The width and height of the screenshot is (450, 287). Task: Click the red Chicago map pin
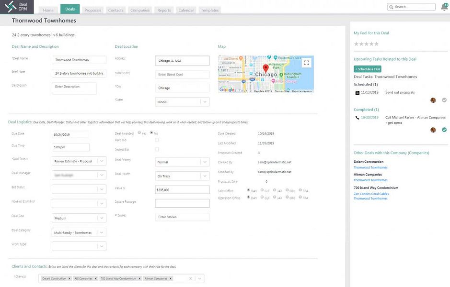pyautogui.click(x=266, y=68)
